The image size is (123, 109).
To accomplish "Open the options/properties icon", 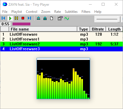I will (x=60, y=18).
